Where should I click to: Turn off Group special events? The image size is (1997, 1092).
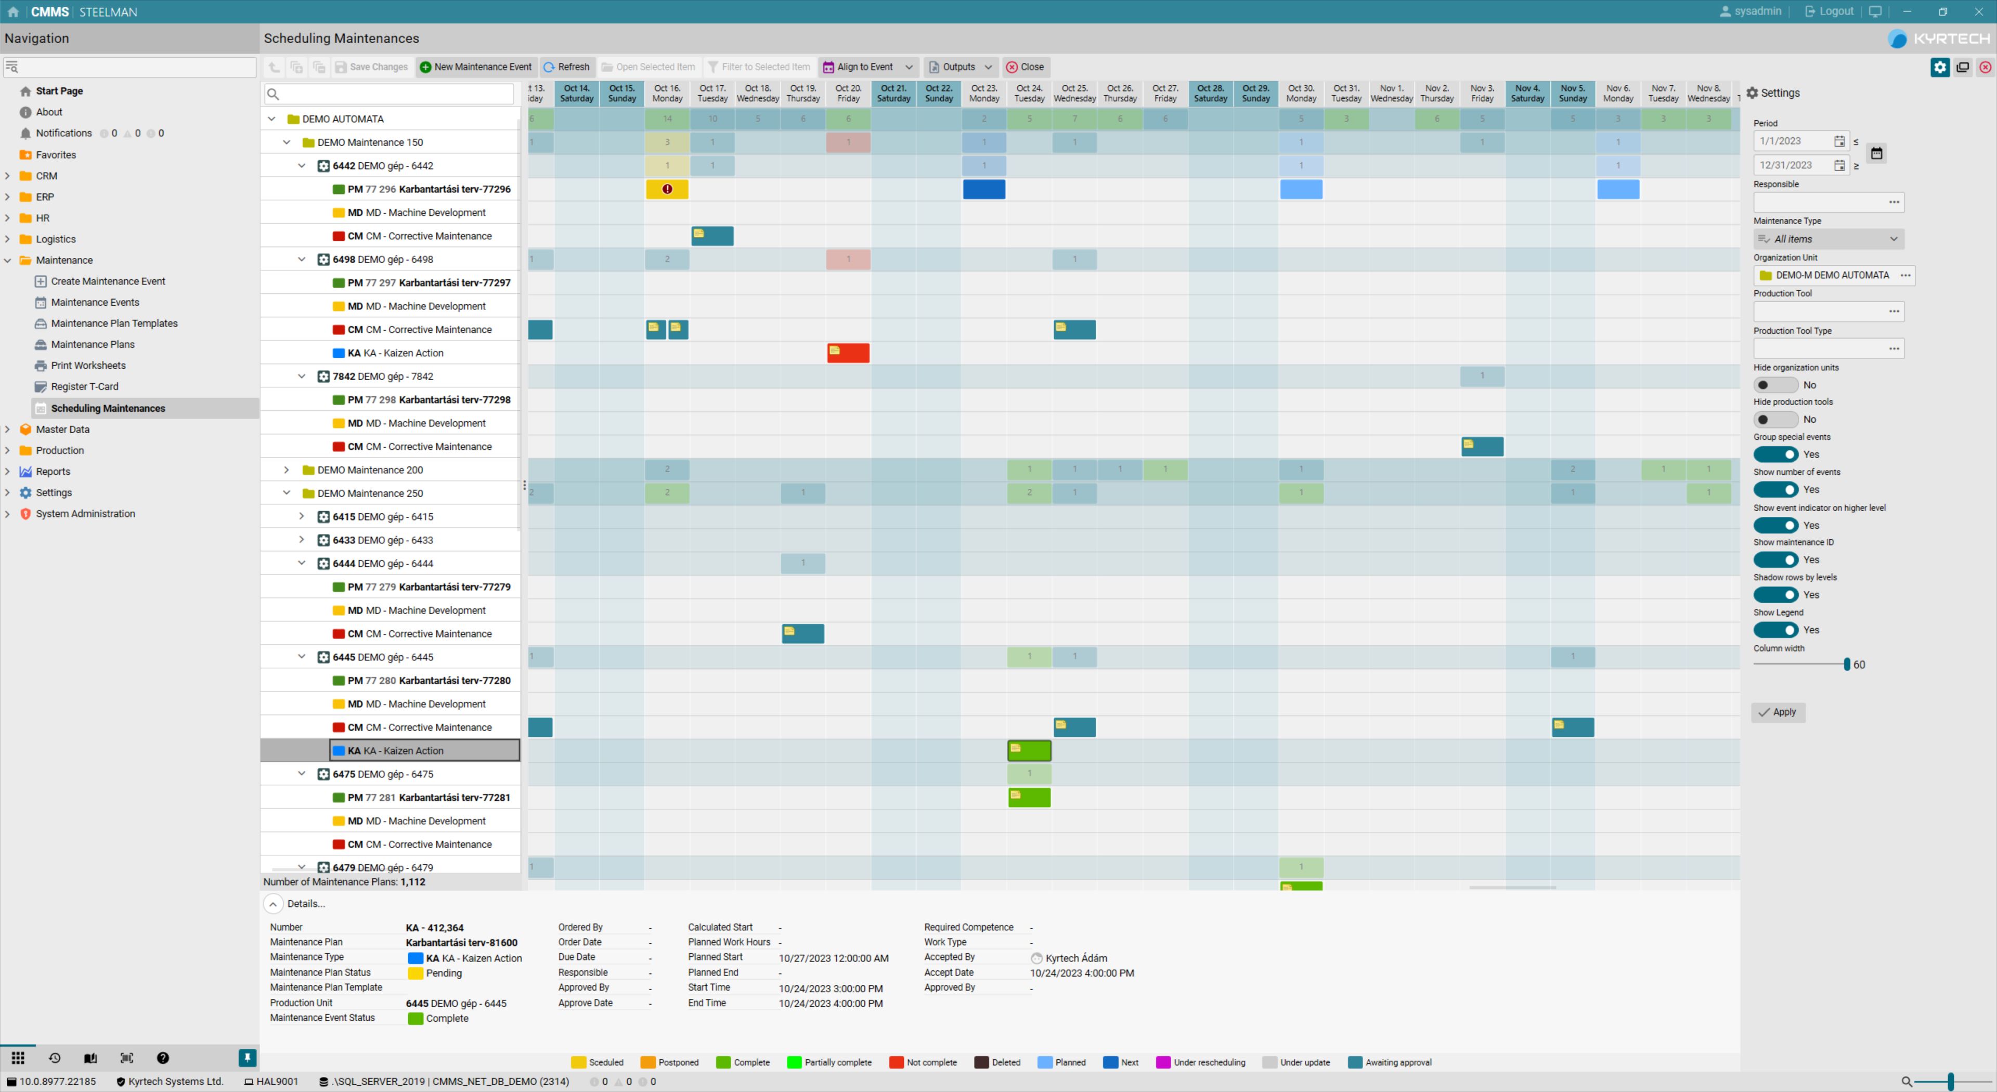(1777, 454)
